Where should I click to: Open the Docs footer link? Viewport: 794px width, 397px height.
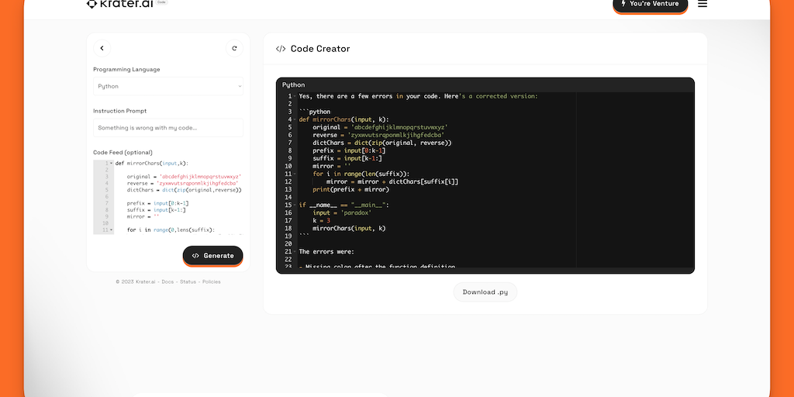167,281
